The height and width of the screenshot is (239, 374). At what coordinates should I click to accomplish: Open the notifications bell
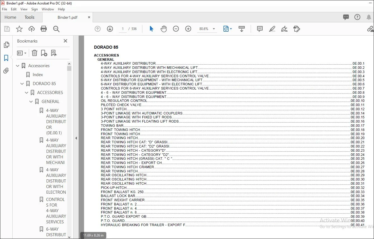coord(369,17)
